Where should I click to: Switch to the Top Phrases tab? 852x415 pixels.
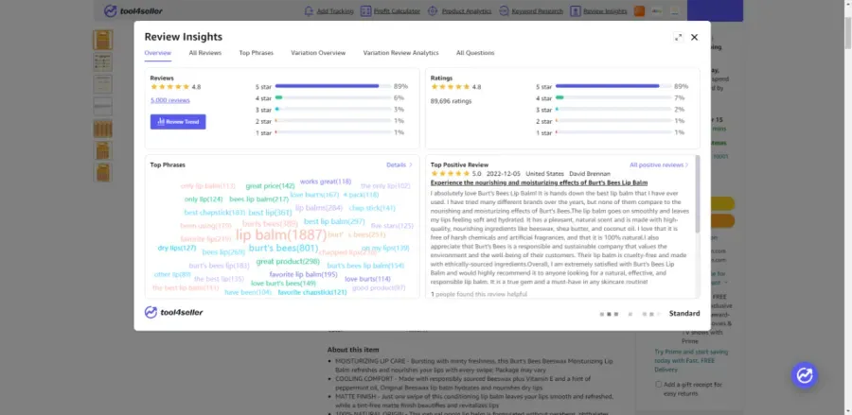(256, 53)
